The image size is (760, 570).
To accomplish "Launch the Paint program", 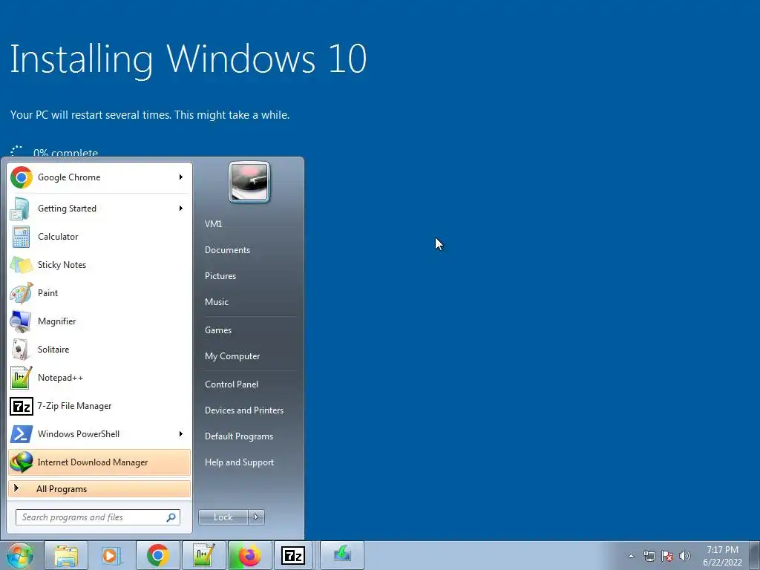I will click(99, 292).
